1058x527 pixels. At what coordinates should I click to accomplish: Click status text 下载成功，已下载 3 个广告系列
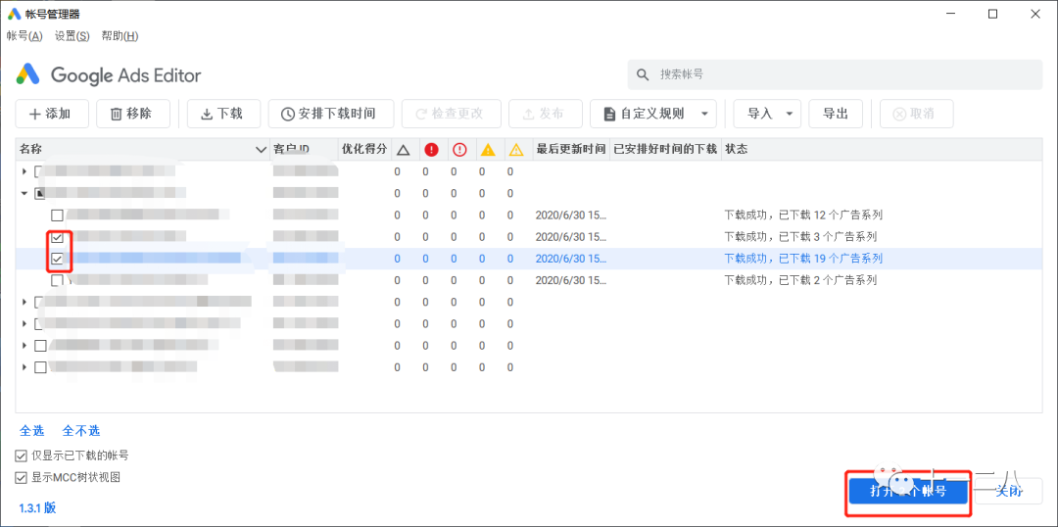click(x=800, y=237)
